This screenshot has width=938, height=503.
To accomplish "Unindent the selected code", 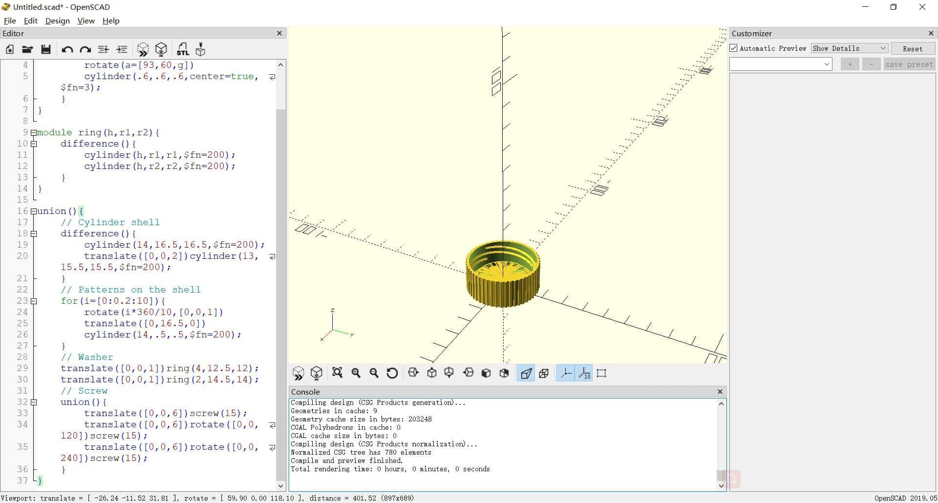I will [x=103, y=49].
